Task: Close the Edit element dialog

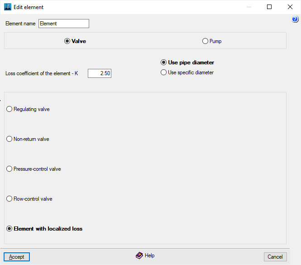Action: pos(290,7)
